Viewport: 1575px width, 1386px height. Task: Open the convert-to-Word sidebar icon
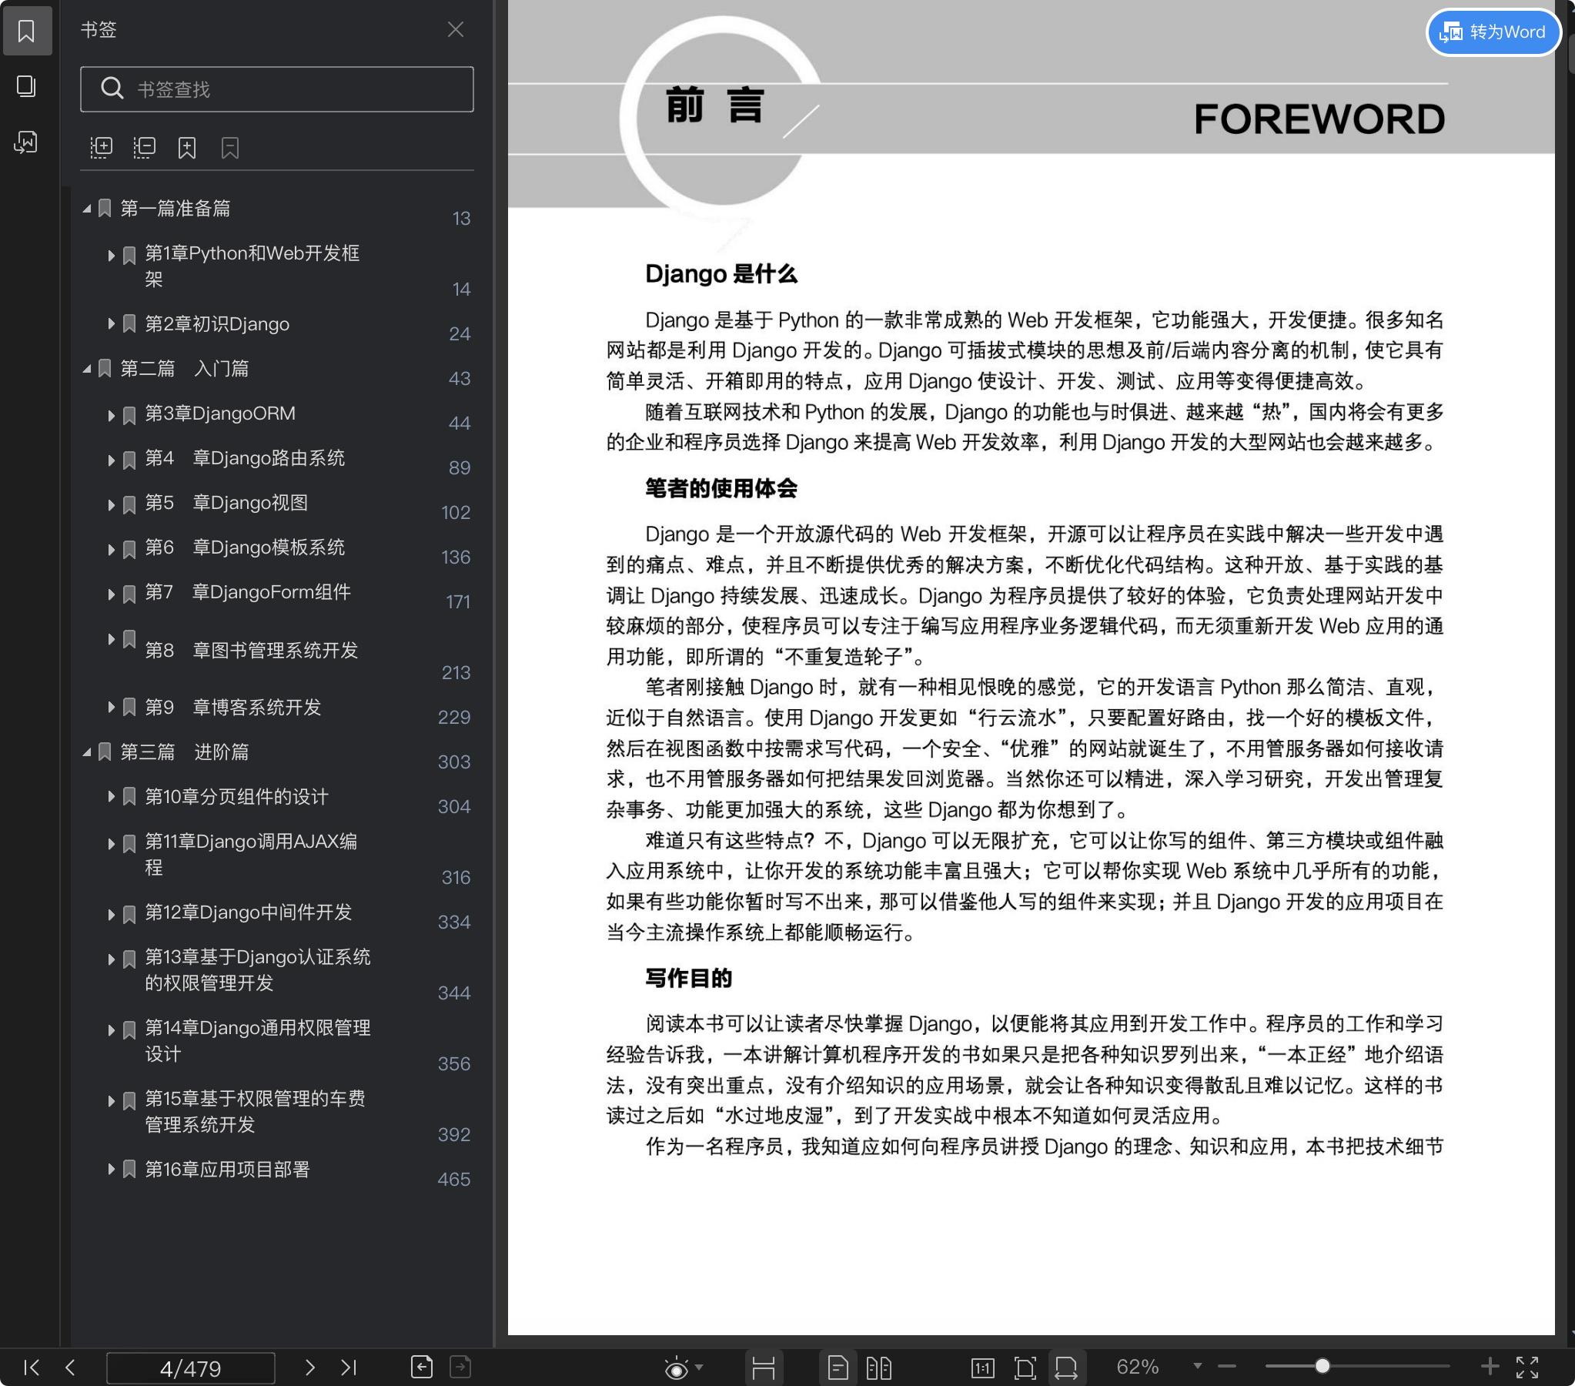point(26,142)
